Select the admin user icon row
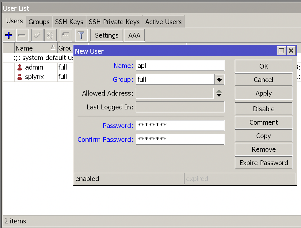The image size is (301, 228). 20,67
